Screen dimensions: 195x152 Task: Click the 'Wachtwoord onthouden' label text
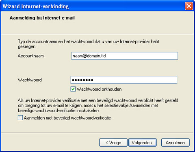[x=99, y=89]
